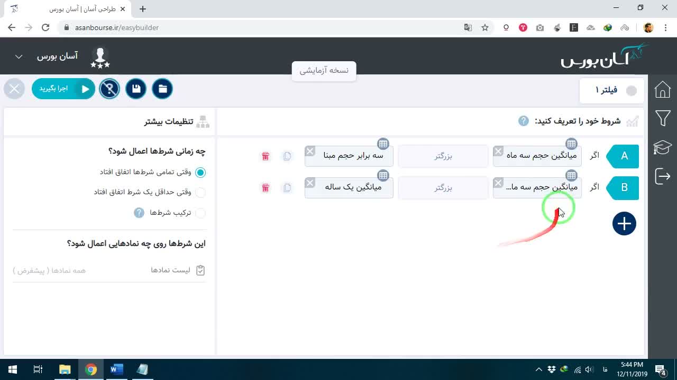677x380 pixels.
Task: Open the home icon in the right sidebar
Action: (662, 90)
